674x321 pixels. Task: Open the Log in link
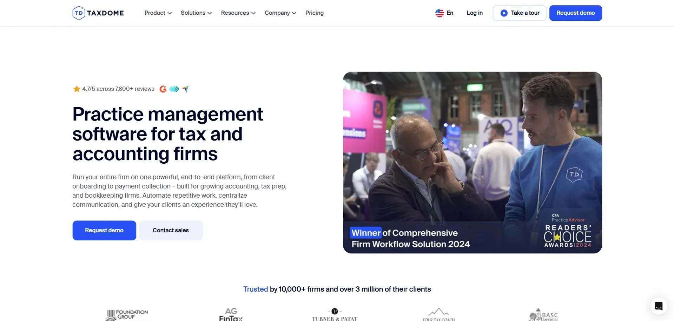coord(475,13)
